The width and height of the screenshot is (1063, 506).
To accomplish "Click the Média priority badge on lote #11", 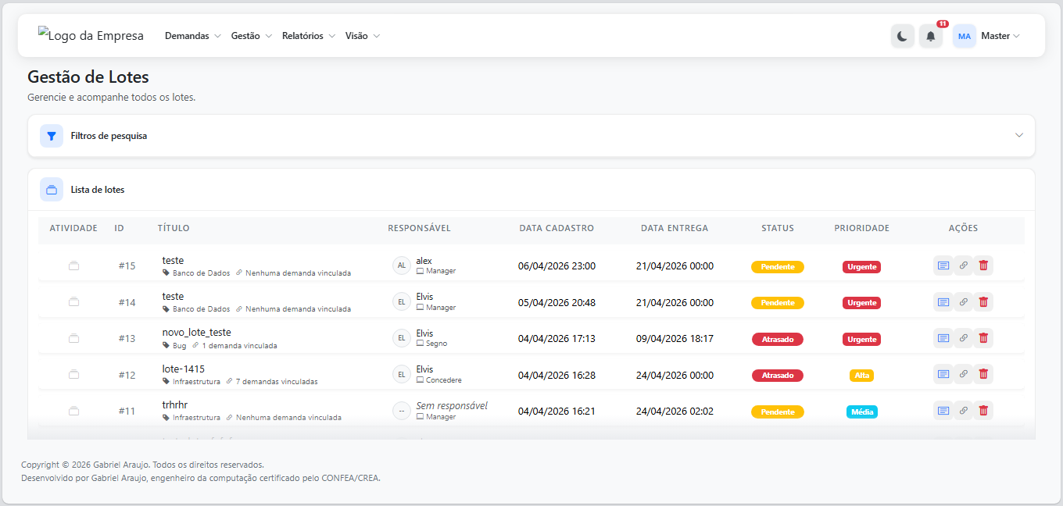I will click(x=861, y=412).
